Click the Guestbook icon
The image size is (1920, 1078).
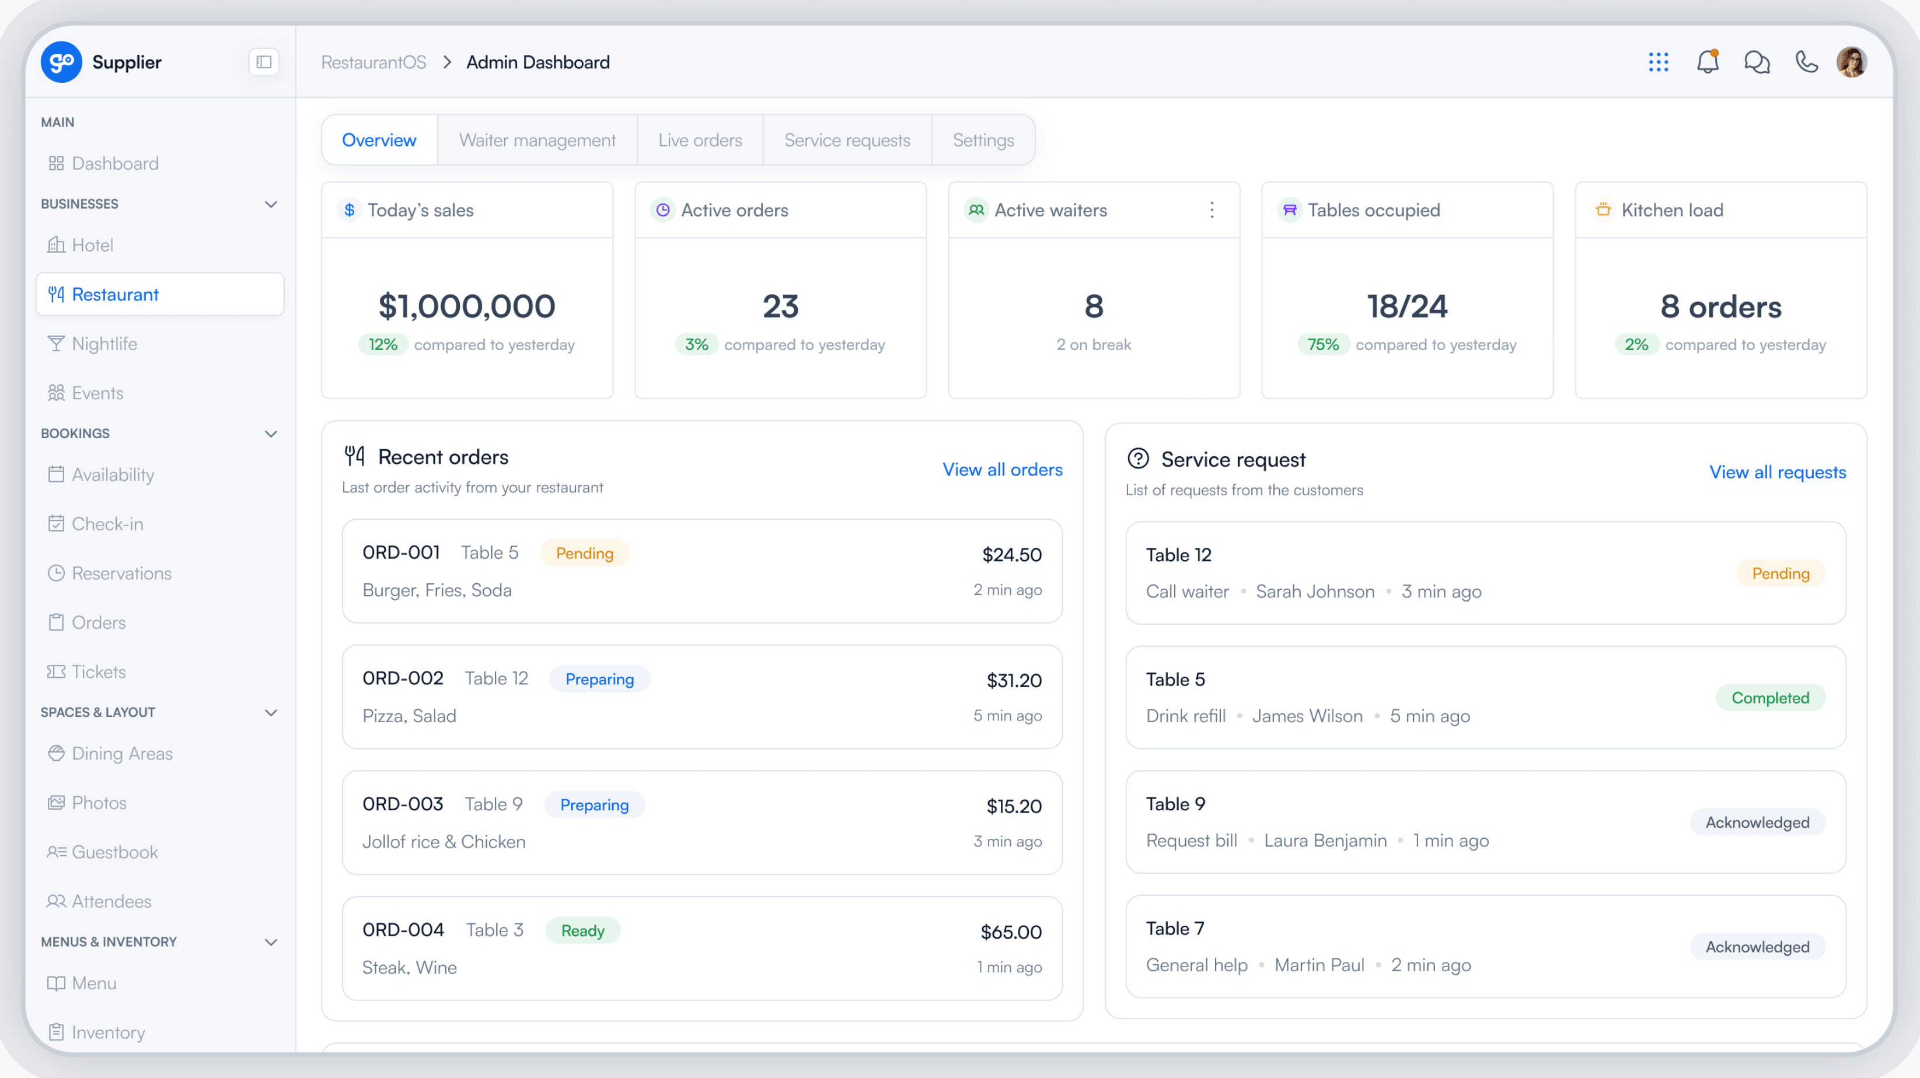(x=56, y=852)
